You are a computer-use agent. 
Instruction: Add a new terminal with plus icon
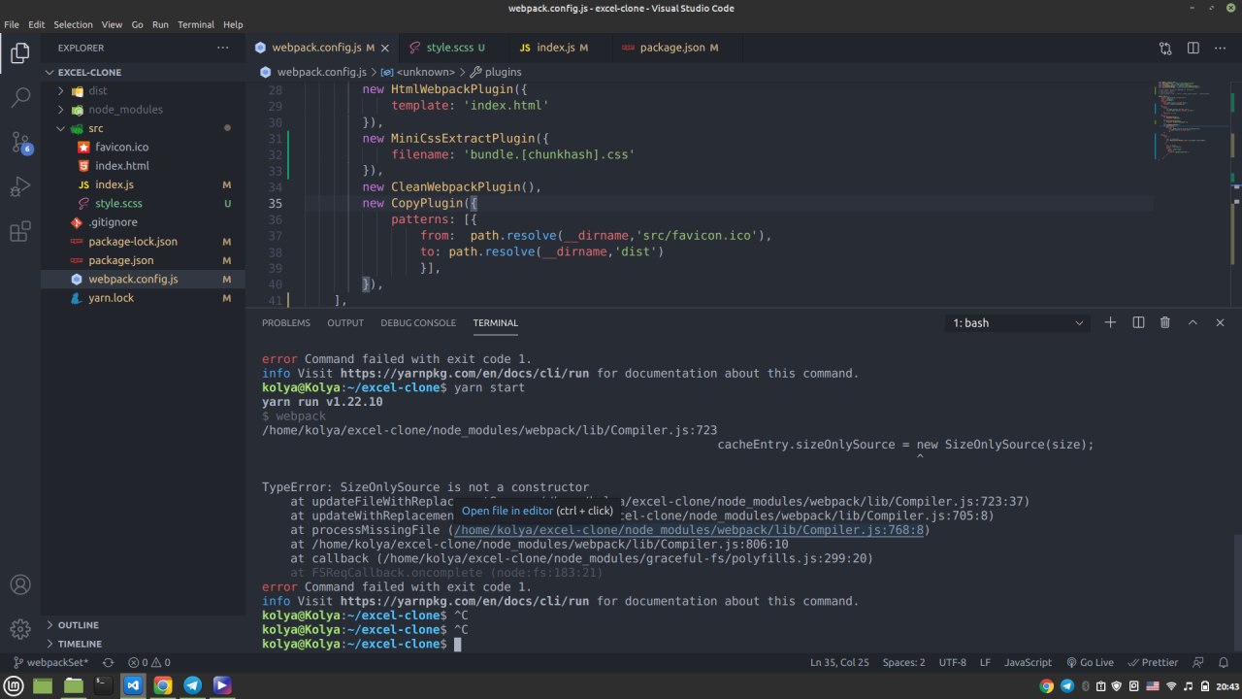(x=1110, y=322)
